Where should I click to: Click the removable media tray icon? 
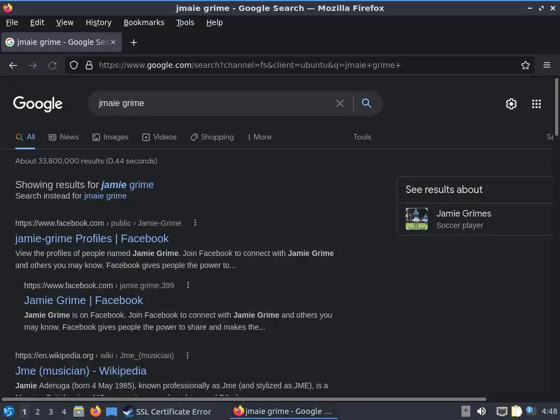[x=465, y=411]
